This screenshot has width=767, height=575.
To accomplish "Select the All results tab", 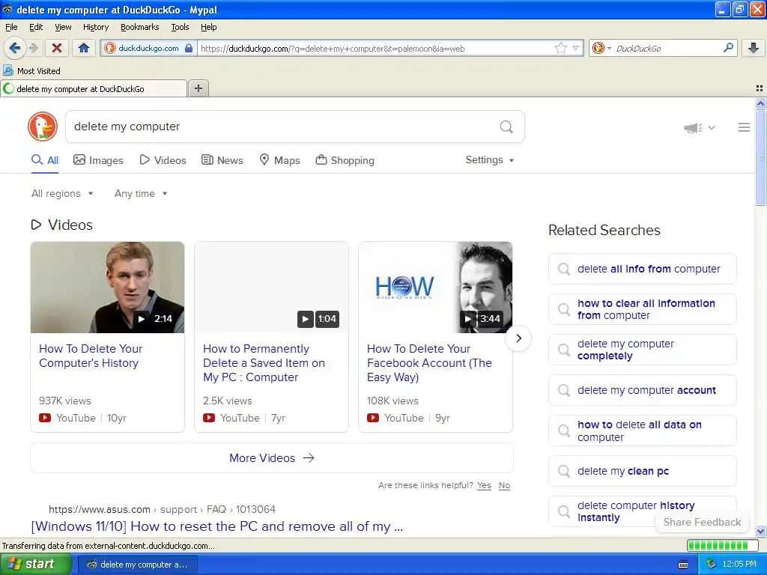I will point(44,160).
